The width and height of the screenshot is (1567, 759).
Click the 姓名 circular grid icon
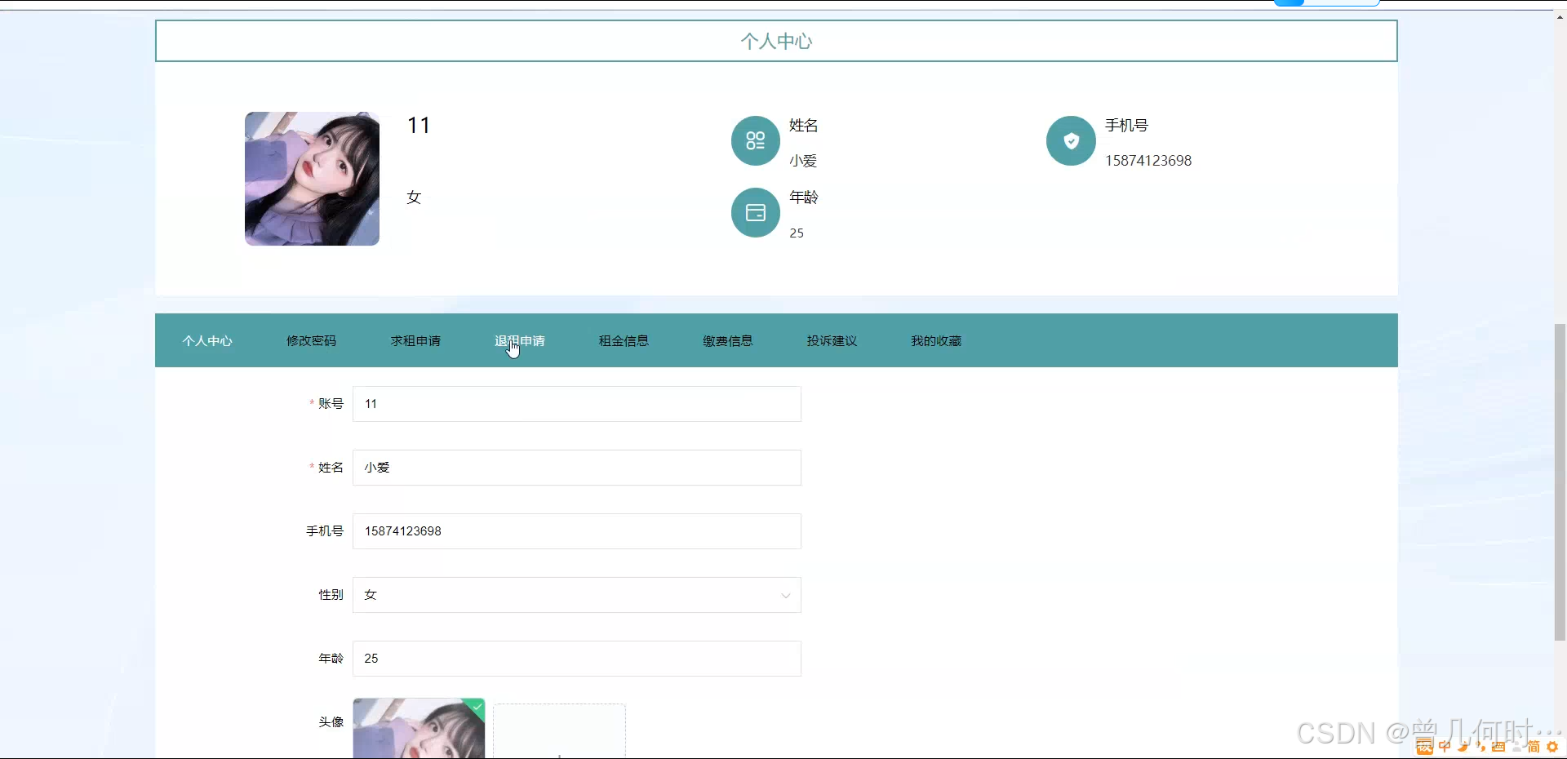point(755,140)
